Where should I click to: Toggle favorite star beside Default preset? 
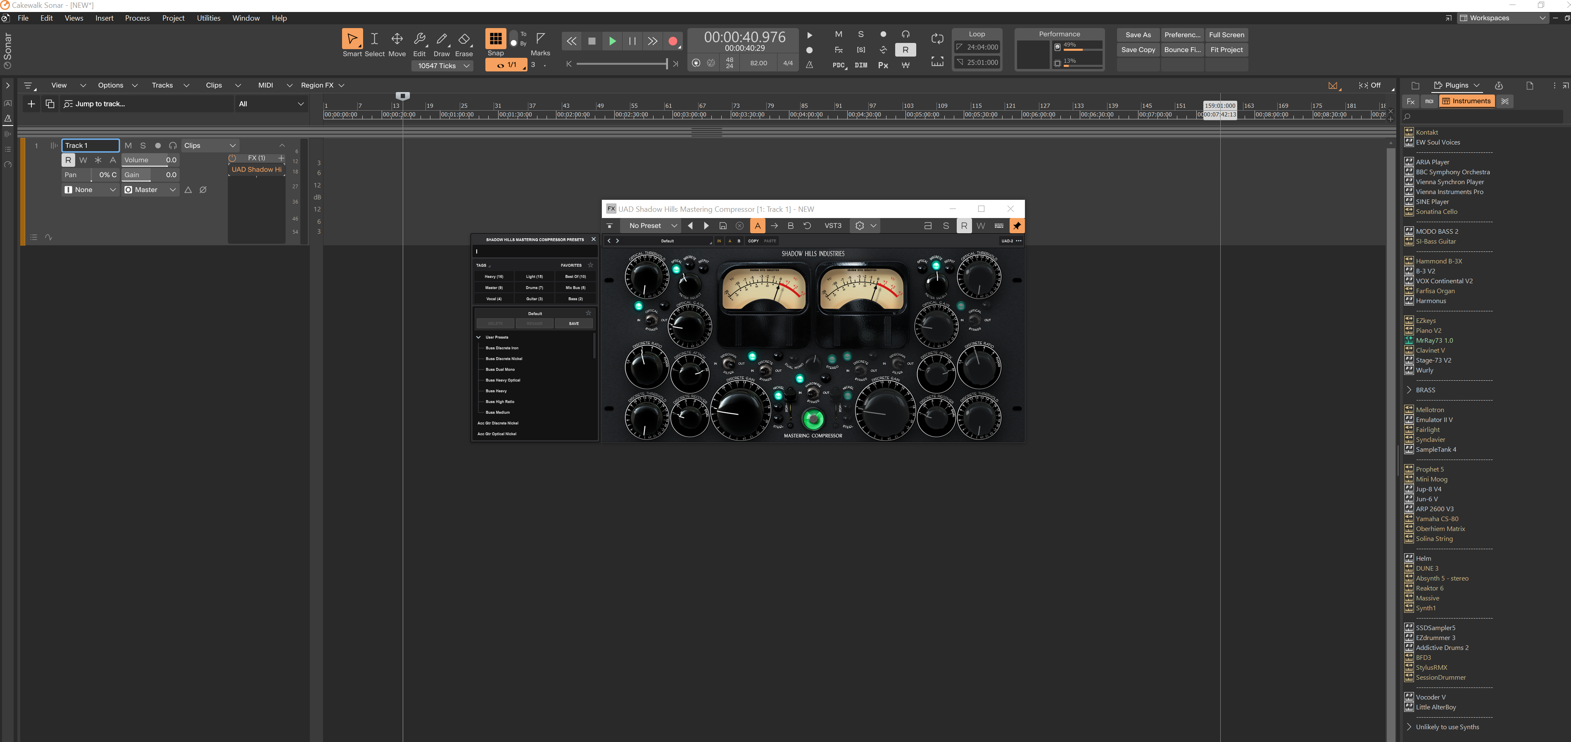tap(589, 313)
